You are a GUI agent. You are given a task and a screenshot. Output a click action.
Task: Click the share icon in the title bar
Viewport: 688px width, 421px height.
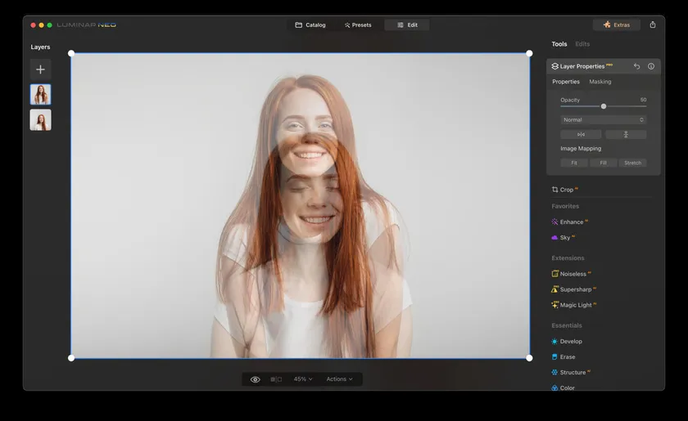tap(653, 25)
